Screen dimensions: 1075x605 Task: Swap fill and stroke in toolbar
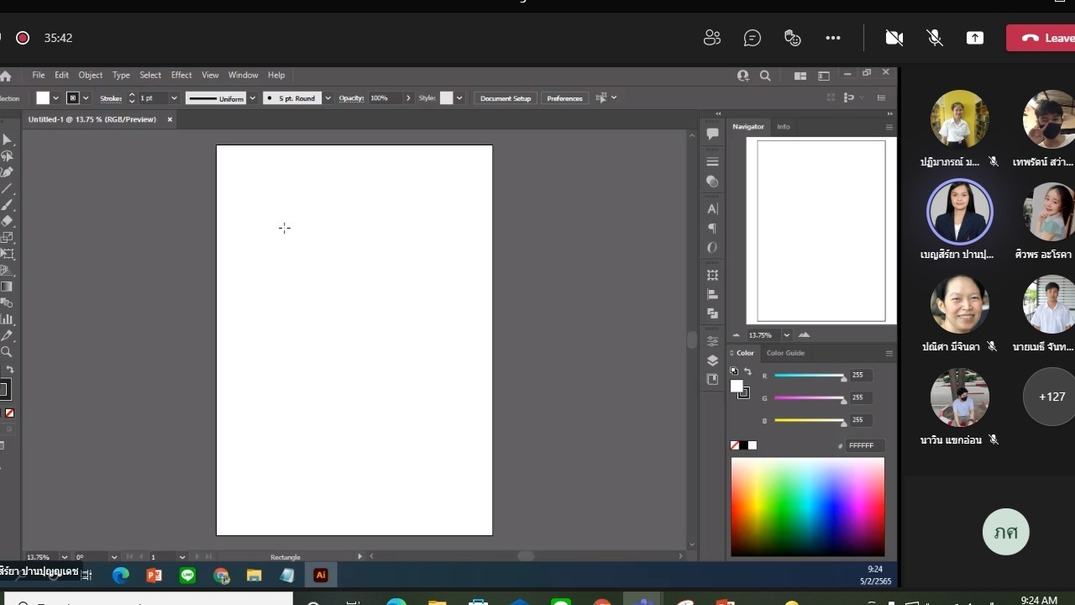[x=11, y=370]
